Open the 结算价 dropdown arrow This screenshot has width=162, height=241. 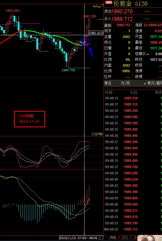[148, 54]
